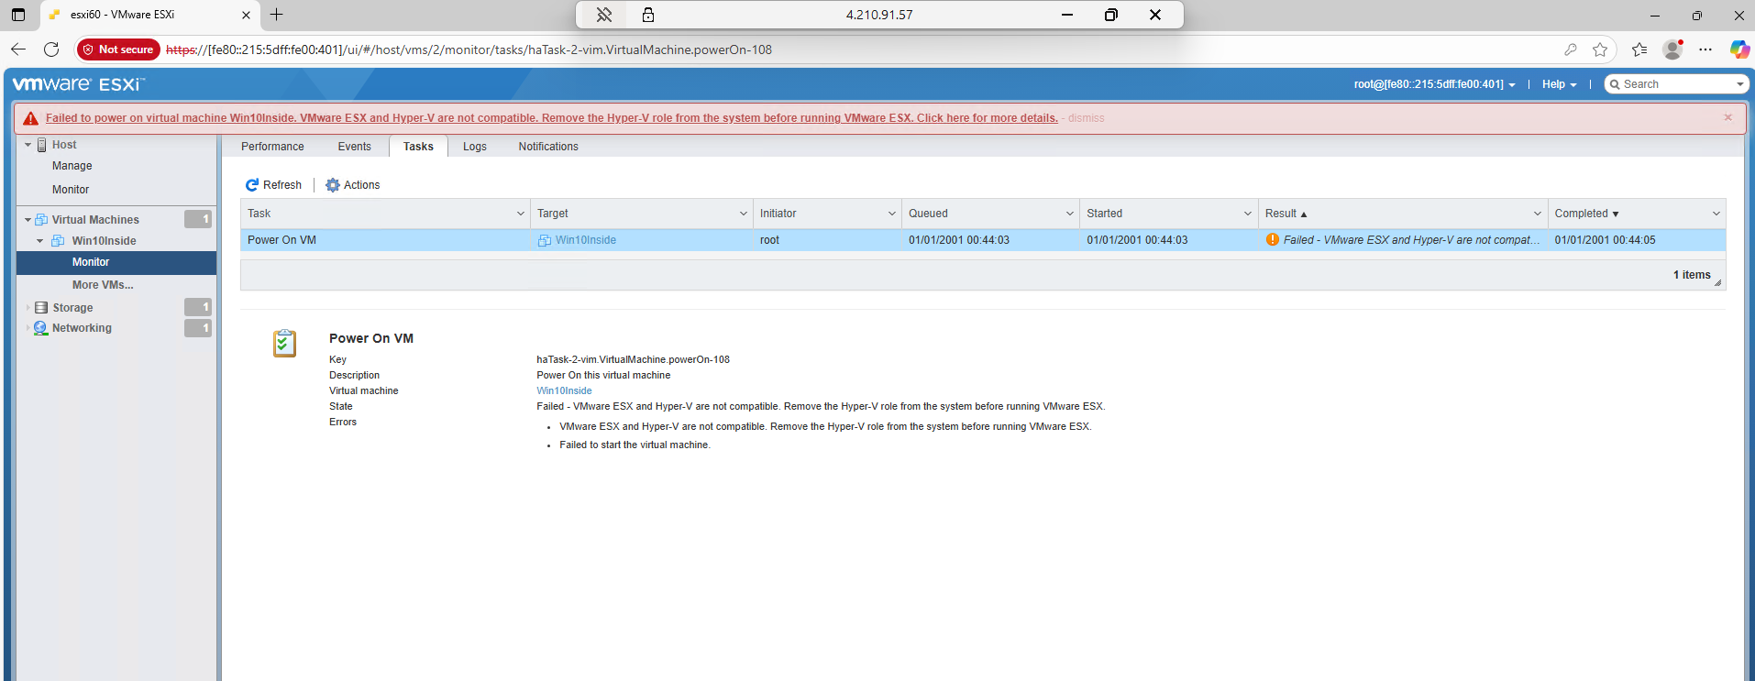Open the root user dropdown menu
The height and width of the screenshot is (681, 1755).
point(1434,84)
